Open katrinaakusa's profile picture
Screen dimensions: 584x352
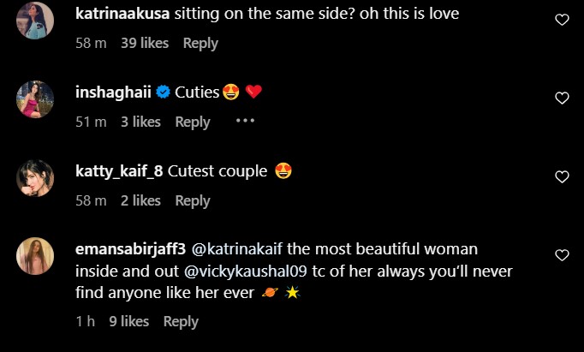click(x=36, y=21)
